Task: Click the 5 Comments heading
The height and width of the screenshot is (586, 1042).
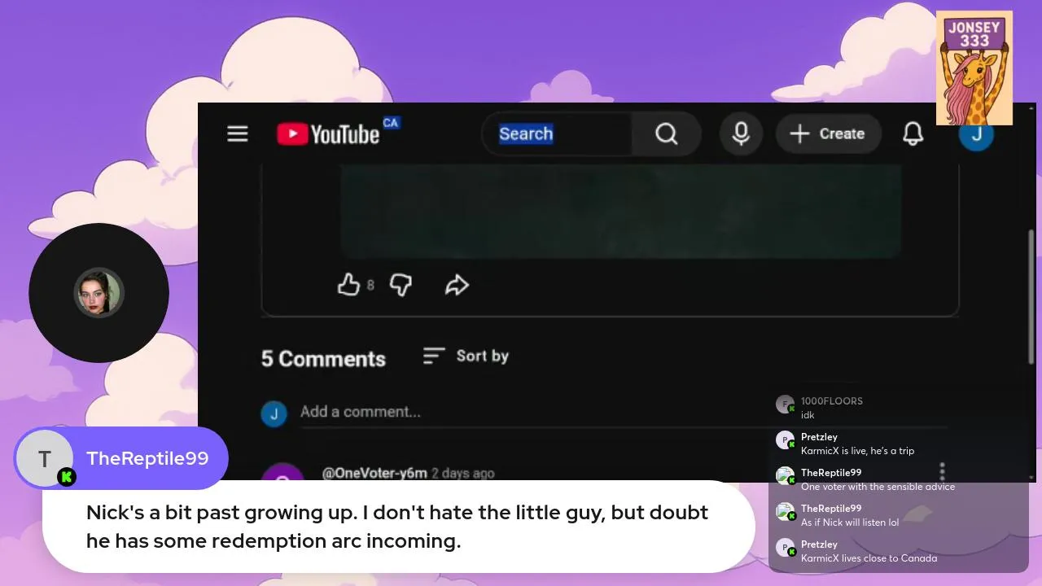Action: [x=323, y=359]
